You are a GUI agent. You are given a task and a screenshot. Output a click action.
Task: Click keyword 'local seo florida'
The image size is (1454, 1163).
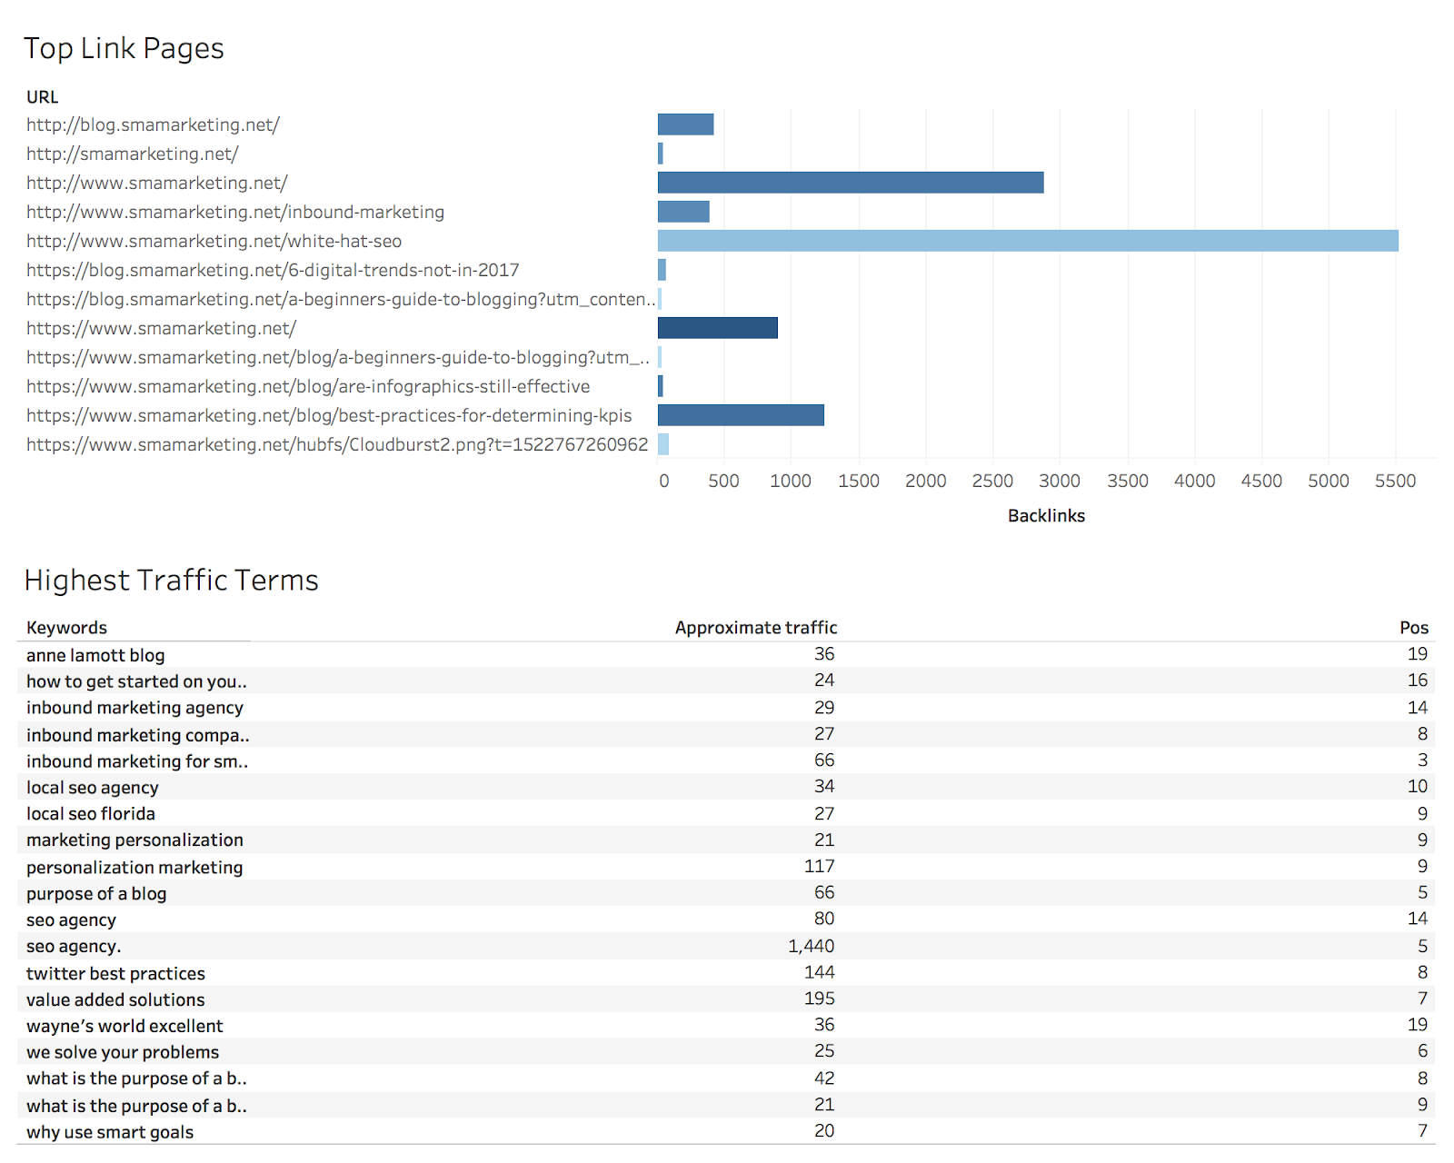point(91,814)
